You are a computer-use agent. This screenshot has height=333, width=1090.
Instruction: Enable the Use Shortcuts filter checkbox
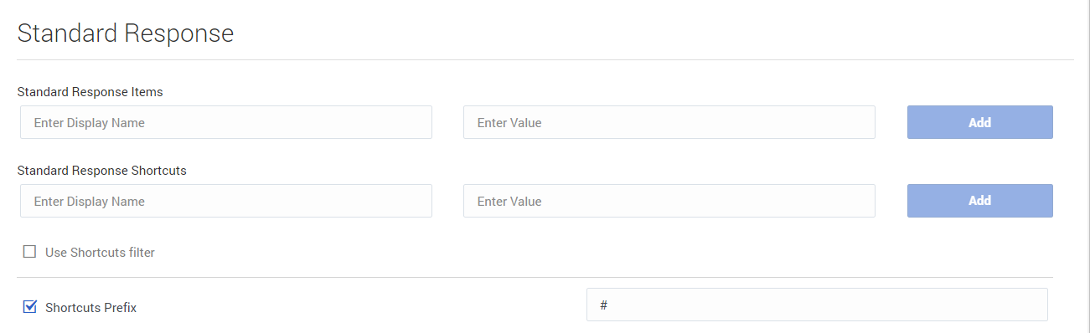30,252
